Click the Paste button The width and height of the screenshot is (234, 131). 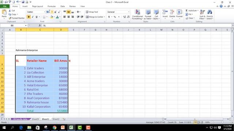(4, 14)
